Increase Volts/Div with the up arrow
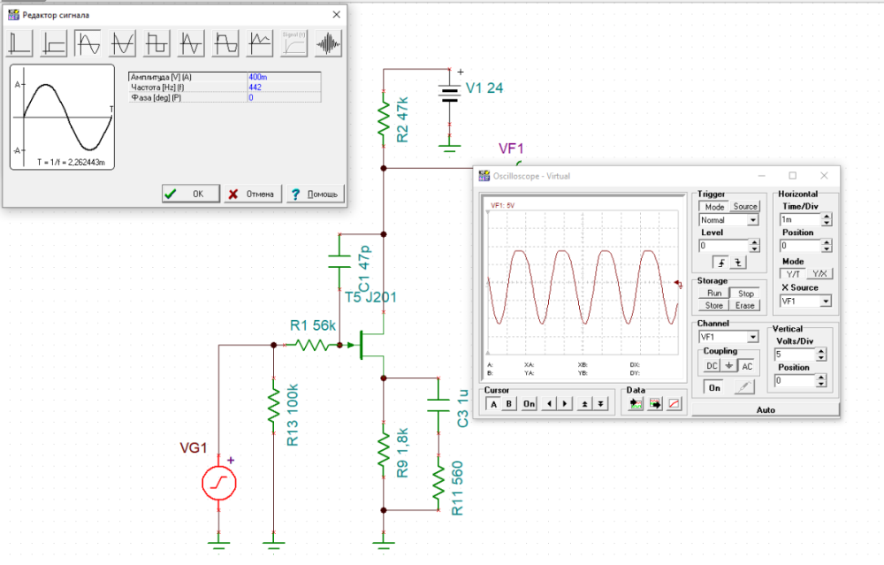884x565 pixels. pyautogui.click(x=821, y=350)
